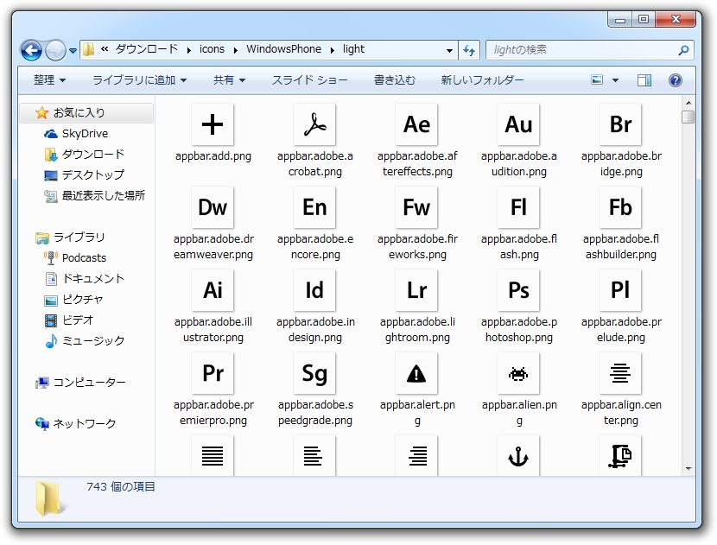The height and width of the screenshot is (545, 717).
Task: Open appbar.adobe.photoshop.png icon file
Action: tap(517, 290)
